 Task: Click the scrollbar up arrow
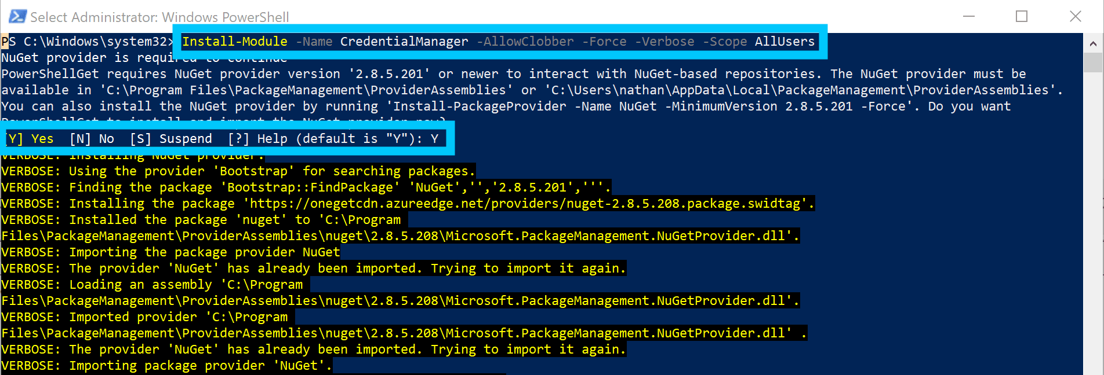[x=1093, y=43]
